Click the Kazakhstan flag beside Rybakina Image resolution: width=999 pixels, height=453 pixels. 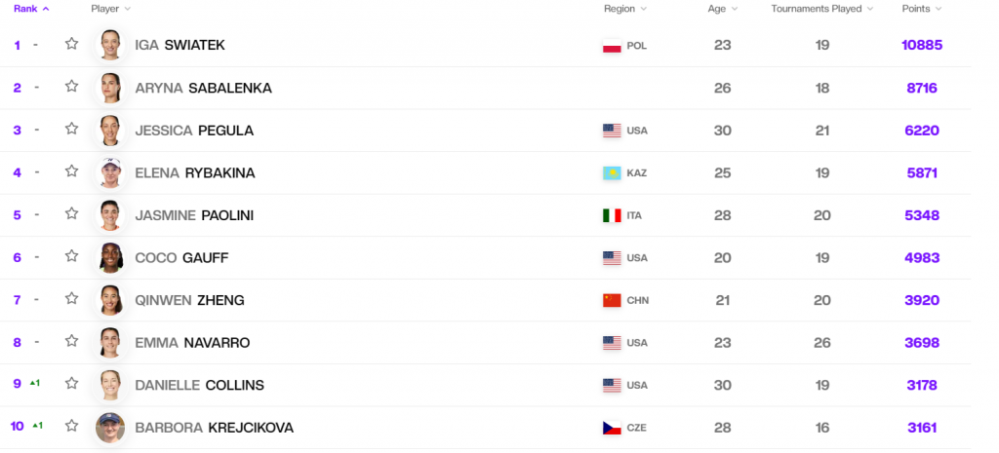[612, 173]
